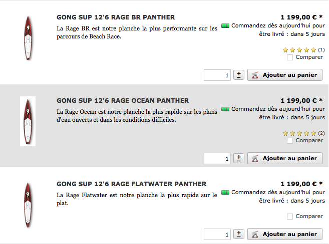Viewport: 329px width, 244px height.
Task: Click delivery text 'dans 5 jours' for Rage Flatwater
Action: pos(307,201)
